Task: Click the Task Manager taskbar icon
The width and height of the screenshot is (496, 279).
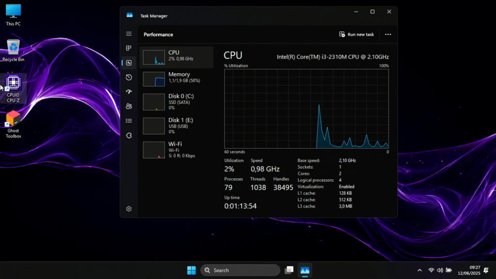Action: click(x=305, y=270)
